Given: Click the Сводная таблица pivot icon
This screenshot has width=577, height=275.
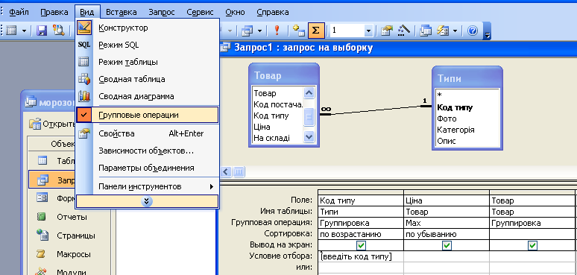Looking at the screenshot, I should click(x=84, y=79).
